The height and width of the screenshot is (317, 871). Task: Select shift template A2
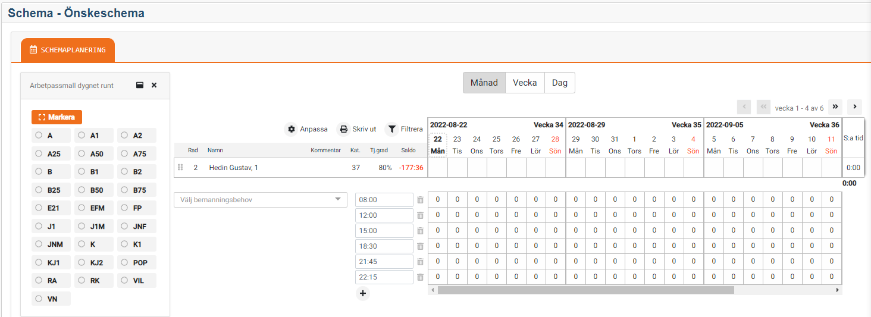coord(137,135)
